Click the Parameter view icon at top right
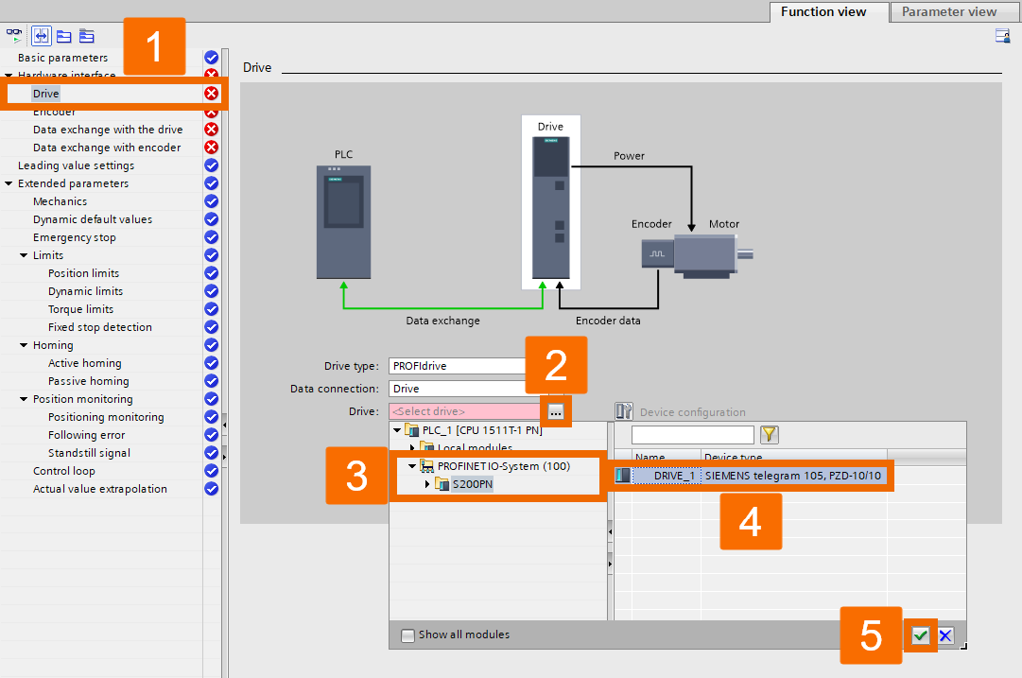Image resolution: width=1022 pixels, height=678 pixels. click(1002, 34)
